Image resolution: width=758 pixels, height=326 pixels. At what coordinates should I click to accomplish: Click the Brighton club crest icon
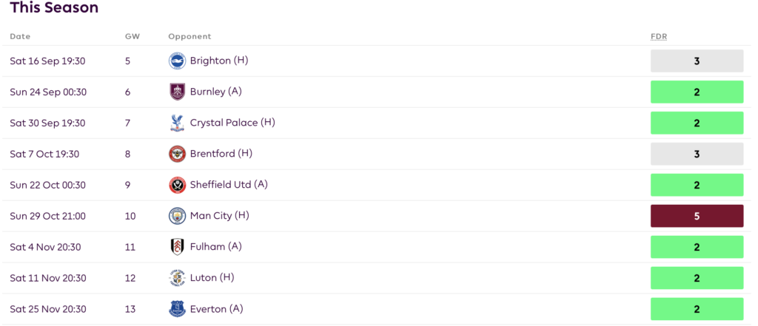tap(177, 61)
